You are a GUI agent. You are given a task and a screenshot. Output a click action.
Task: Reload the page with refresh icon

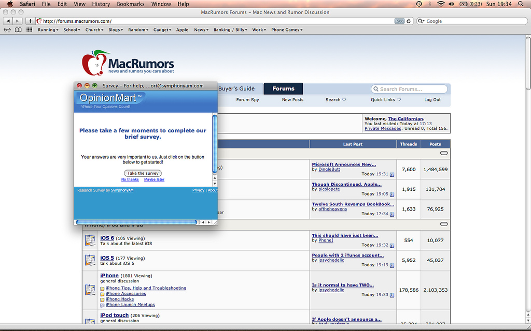click(x=409, y=21)
